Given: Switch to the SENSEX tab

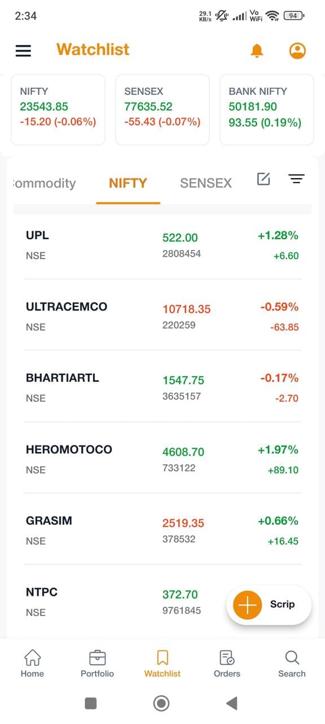Looking at the screenshot, I should [206, 183].
